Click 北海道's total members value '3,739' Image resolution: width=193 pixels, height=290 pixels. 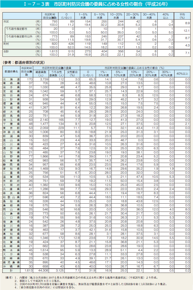[x=44, y=79]
